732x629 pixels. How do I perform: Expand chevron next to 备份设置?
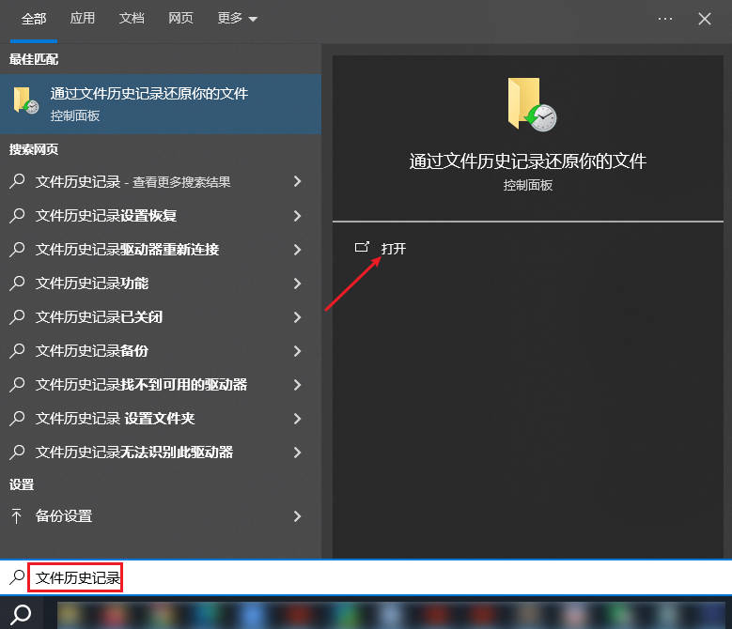[x=297, y=515]
